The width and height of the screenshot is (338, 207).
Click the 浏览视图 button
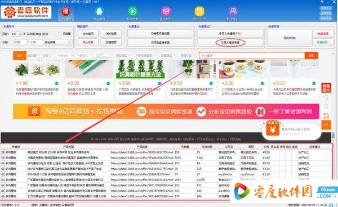tap(111, 34)
